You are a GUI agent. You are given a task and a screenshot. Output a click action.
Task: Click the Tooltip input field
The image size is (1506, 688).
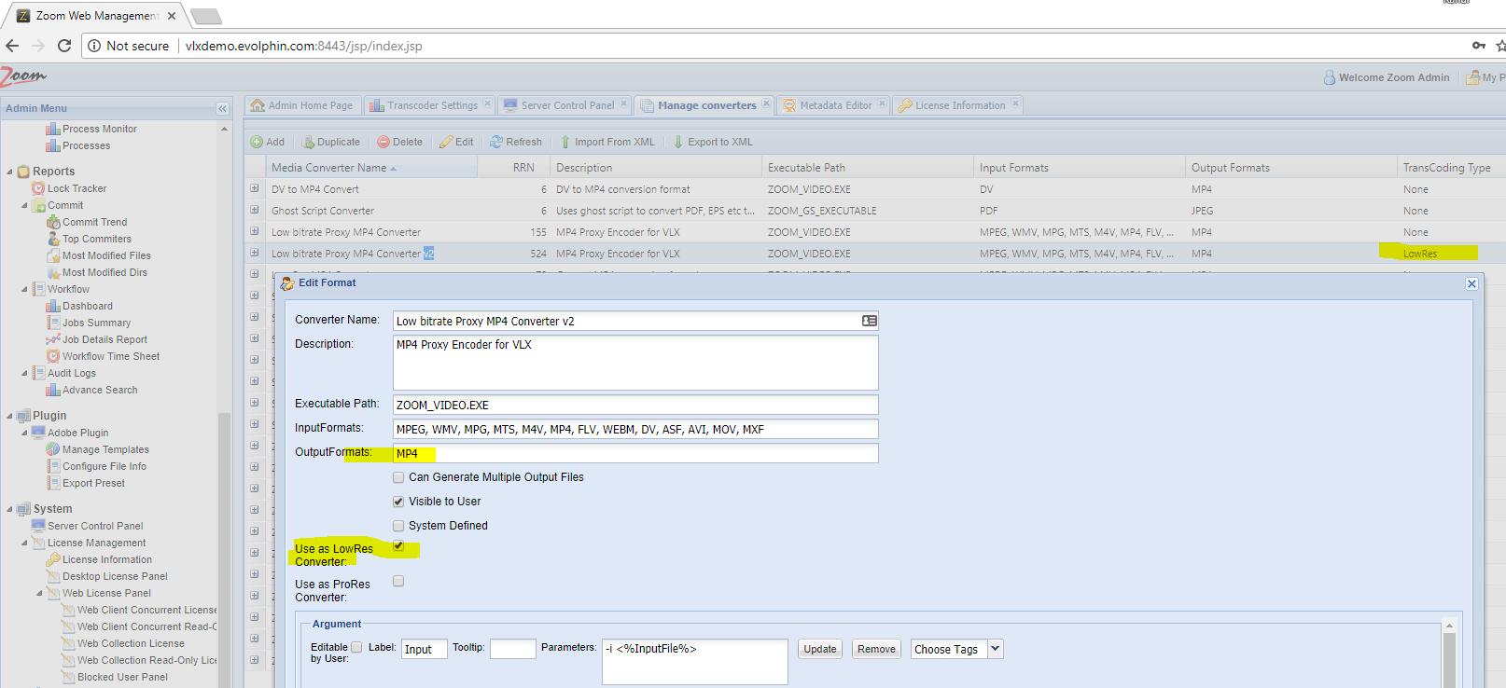pyautogui.click(x=512, y=649)
